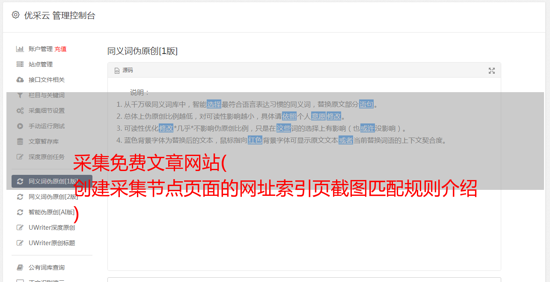Image resolution: width=550 pixels, height=282 pixels.
Task: Open UWriter原创标题 sidebar item
Action: 52,243
